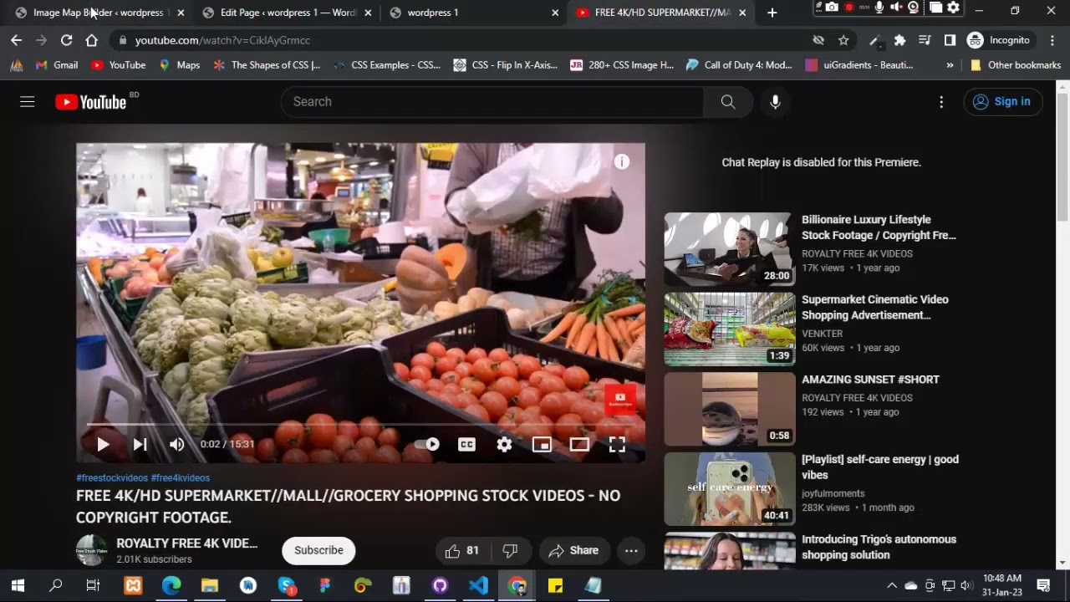Seek on the video progress bar
The height and width of the screenshot is (602, 1070).
pyautogui.click(x=360, y=425)
